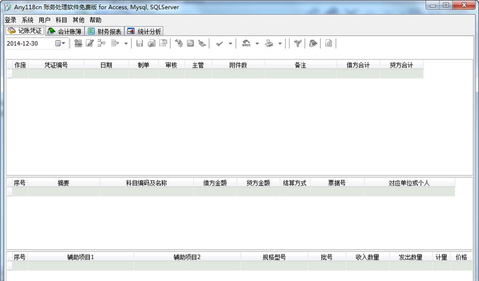
Task: Click the 批号 column header
Action: tap(327, 257)
